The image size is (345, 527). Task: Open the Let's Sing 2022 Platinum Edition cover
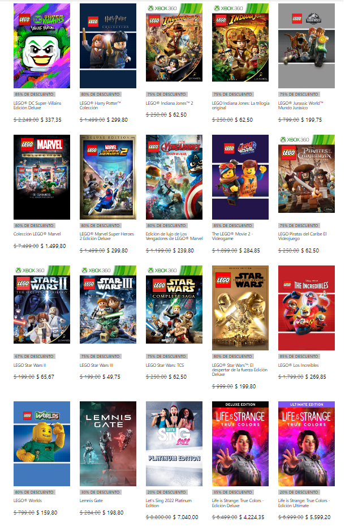point(174,444)
